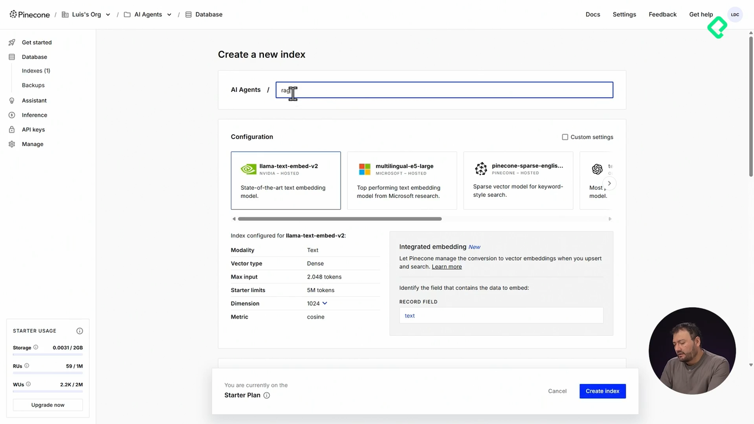Click the Database sidebar icon
The height and width of the screenshot is (424, 754).
12,57
